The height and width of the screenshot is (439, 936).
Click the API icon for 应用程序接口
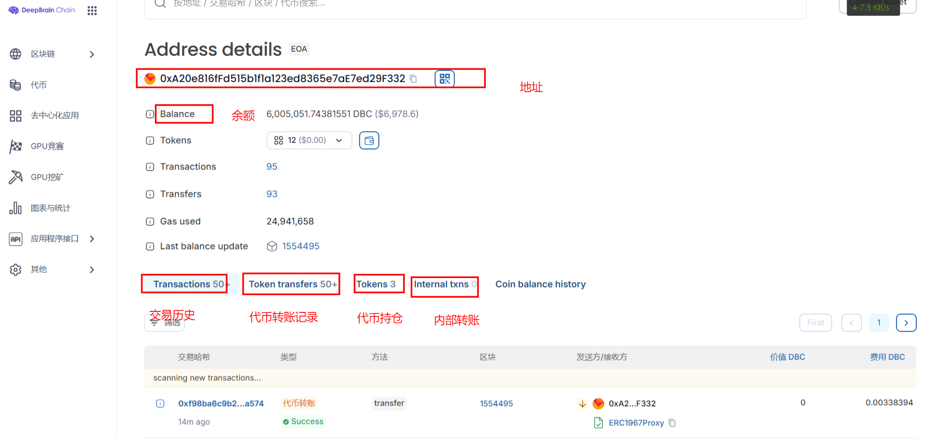pyautogui.click(x=16, y=239)
